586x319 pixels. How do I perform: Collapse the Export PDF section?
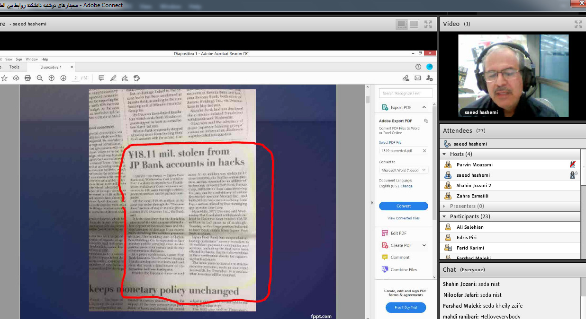[424, 107]
